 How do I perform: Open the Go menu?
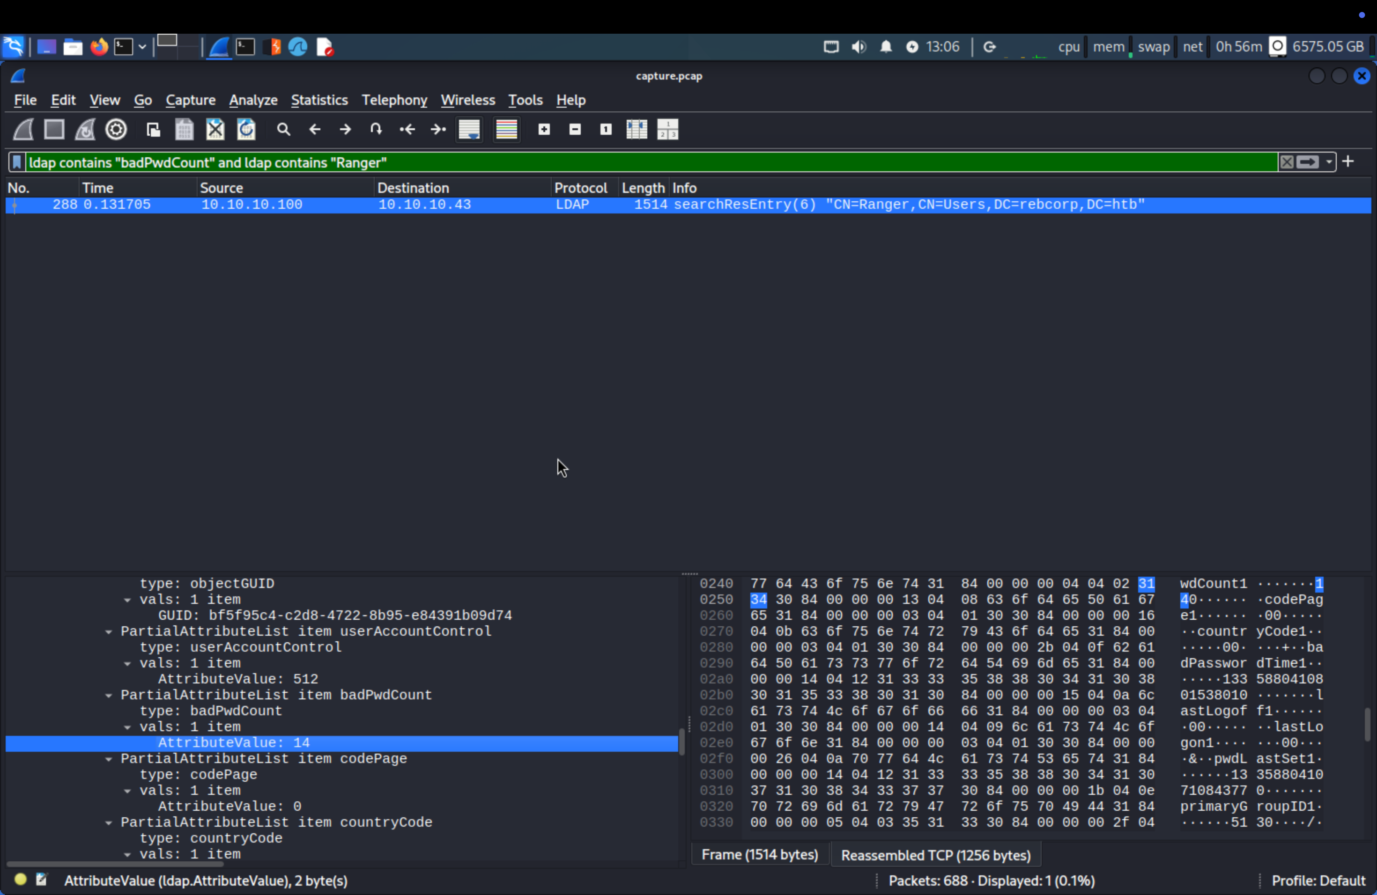[x=143, y=100]
